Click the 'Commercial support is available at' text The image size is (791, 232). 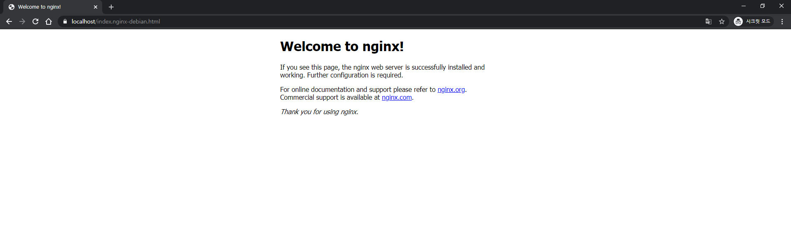[330, 97]
